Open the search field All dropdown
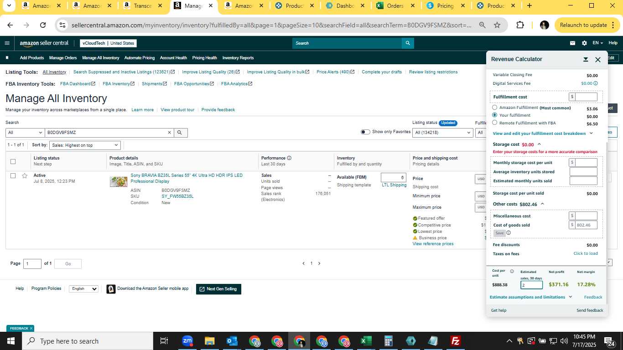 coord(25,133)
